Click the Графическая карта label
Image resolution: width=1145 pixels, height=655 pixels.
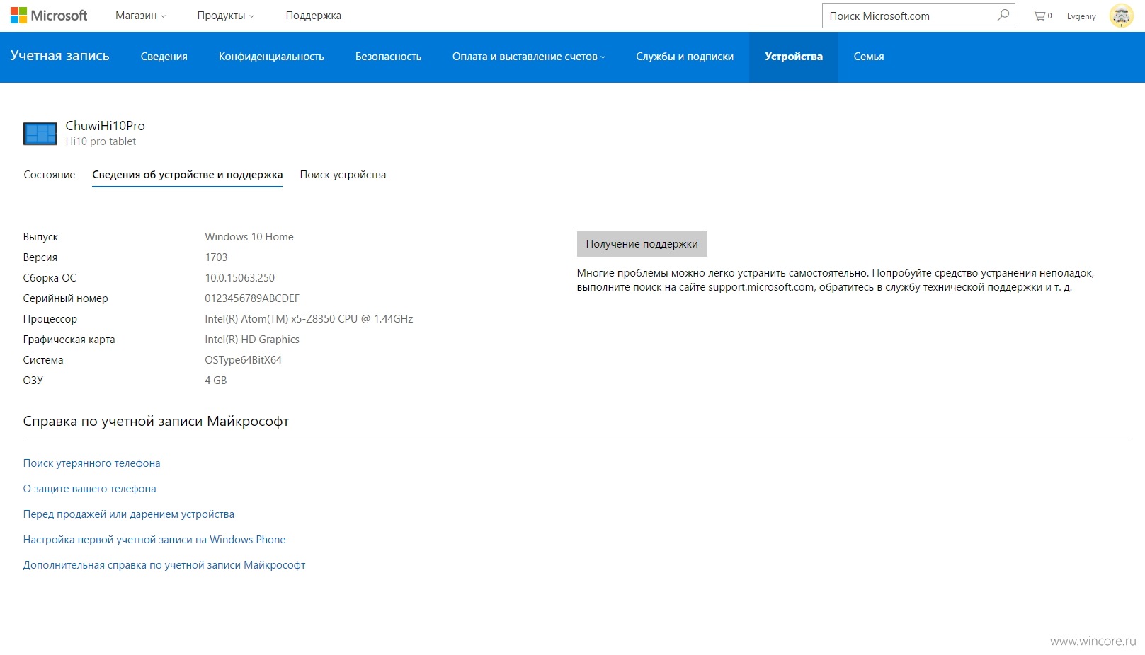(69, 340)
